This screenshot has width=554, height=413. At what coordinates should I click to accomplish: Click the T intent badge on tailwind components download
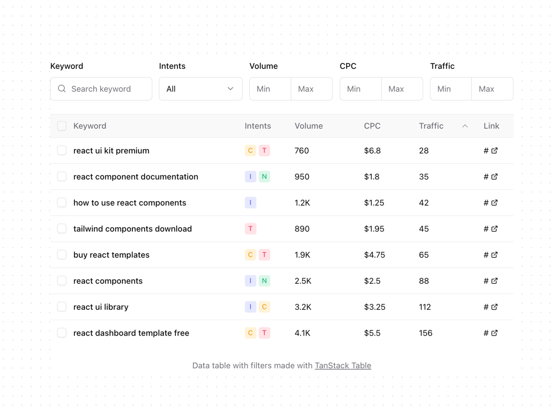pos(250,229)
